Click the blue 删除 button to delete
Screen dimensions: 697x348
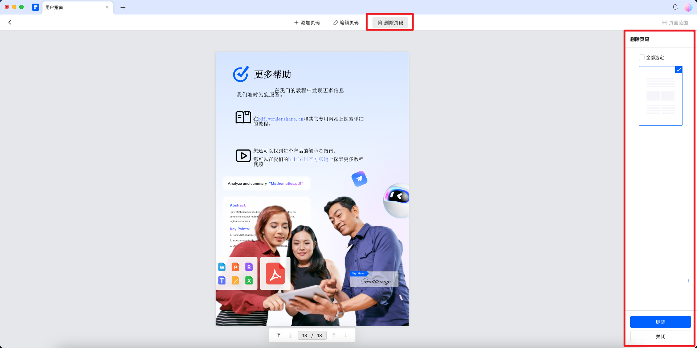pos(660,322)
